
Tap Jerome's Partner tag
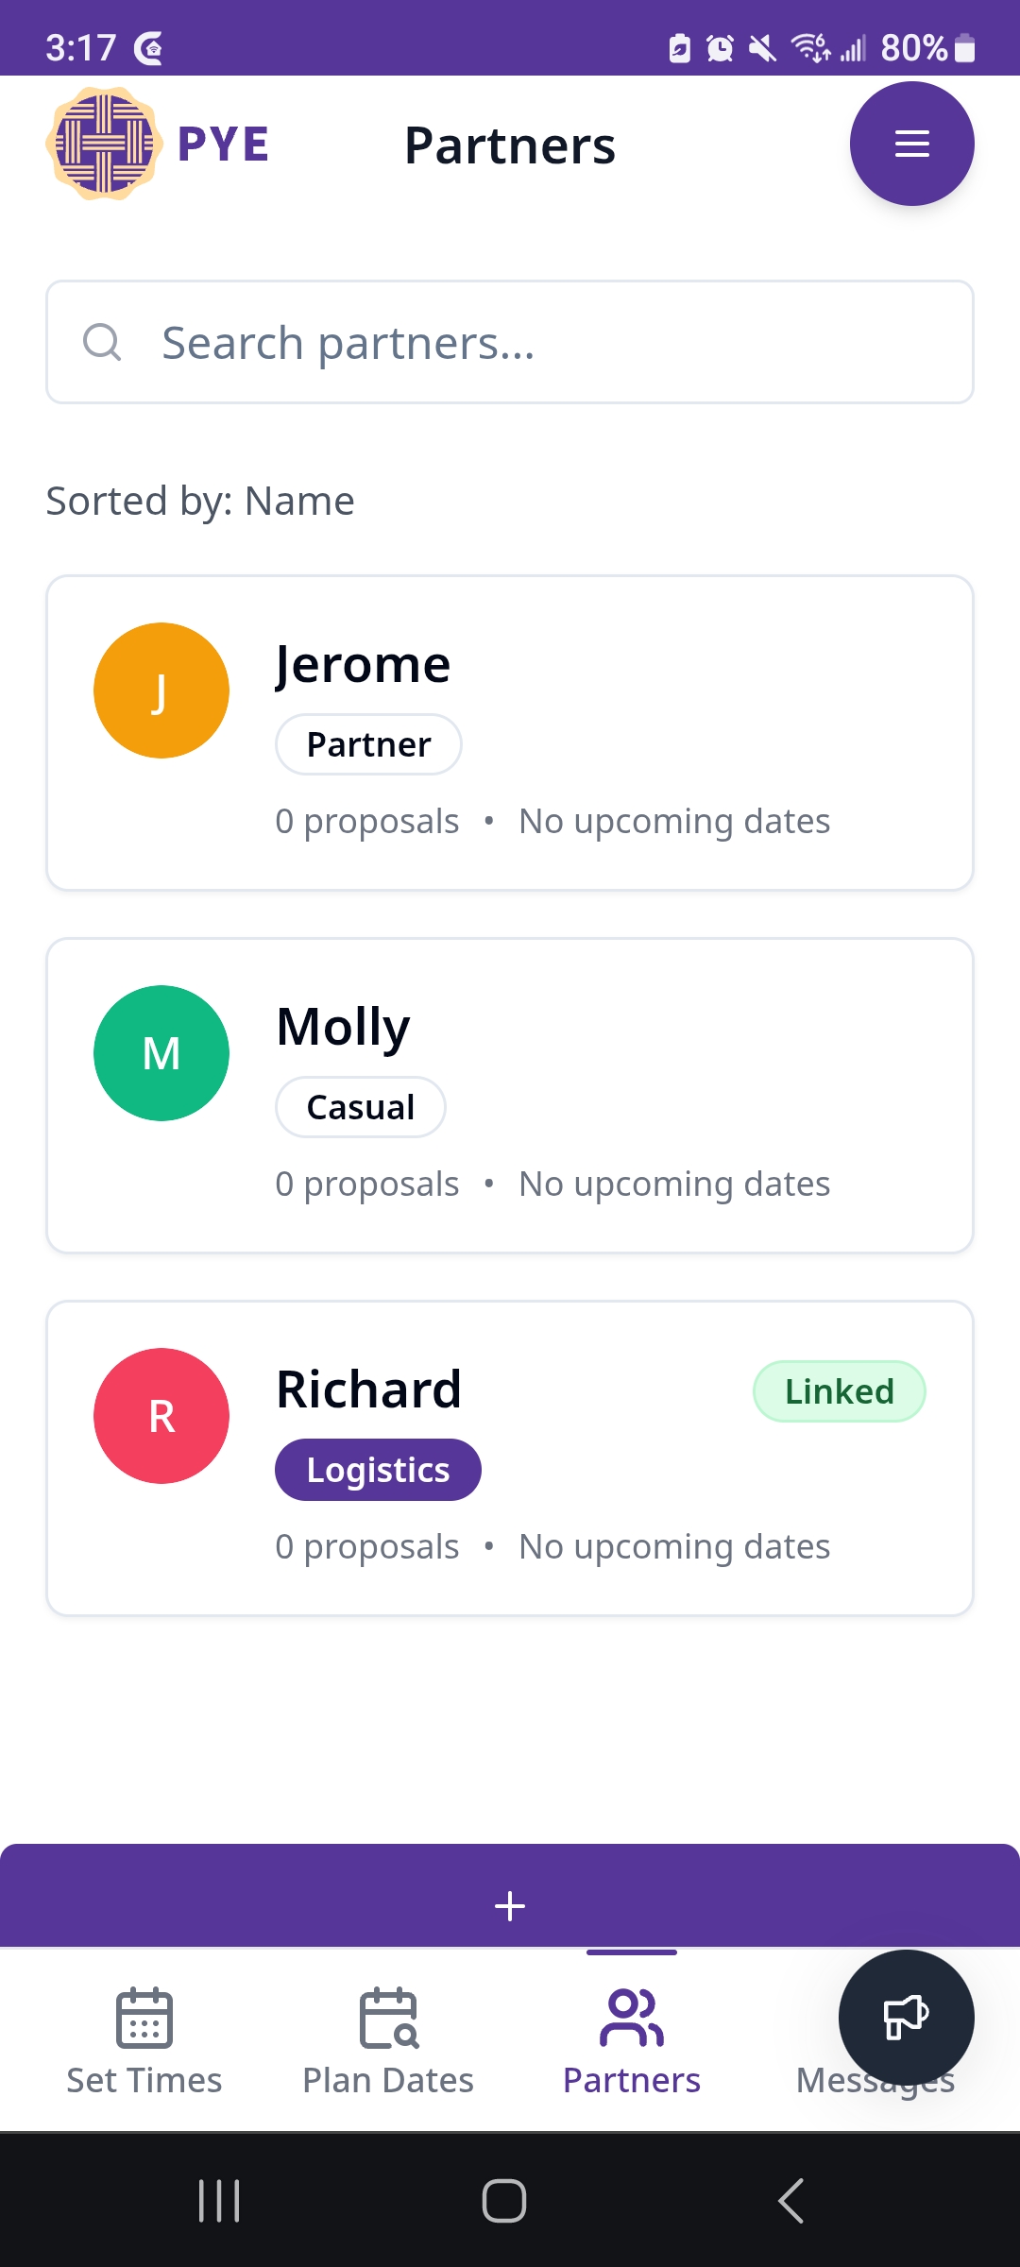pyautogui.click(x=368, y=744)
